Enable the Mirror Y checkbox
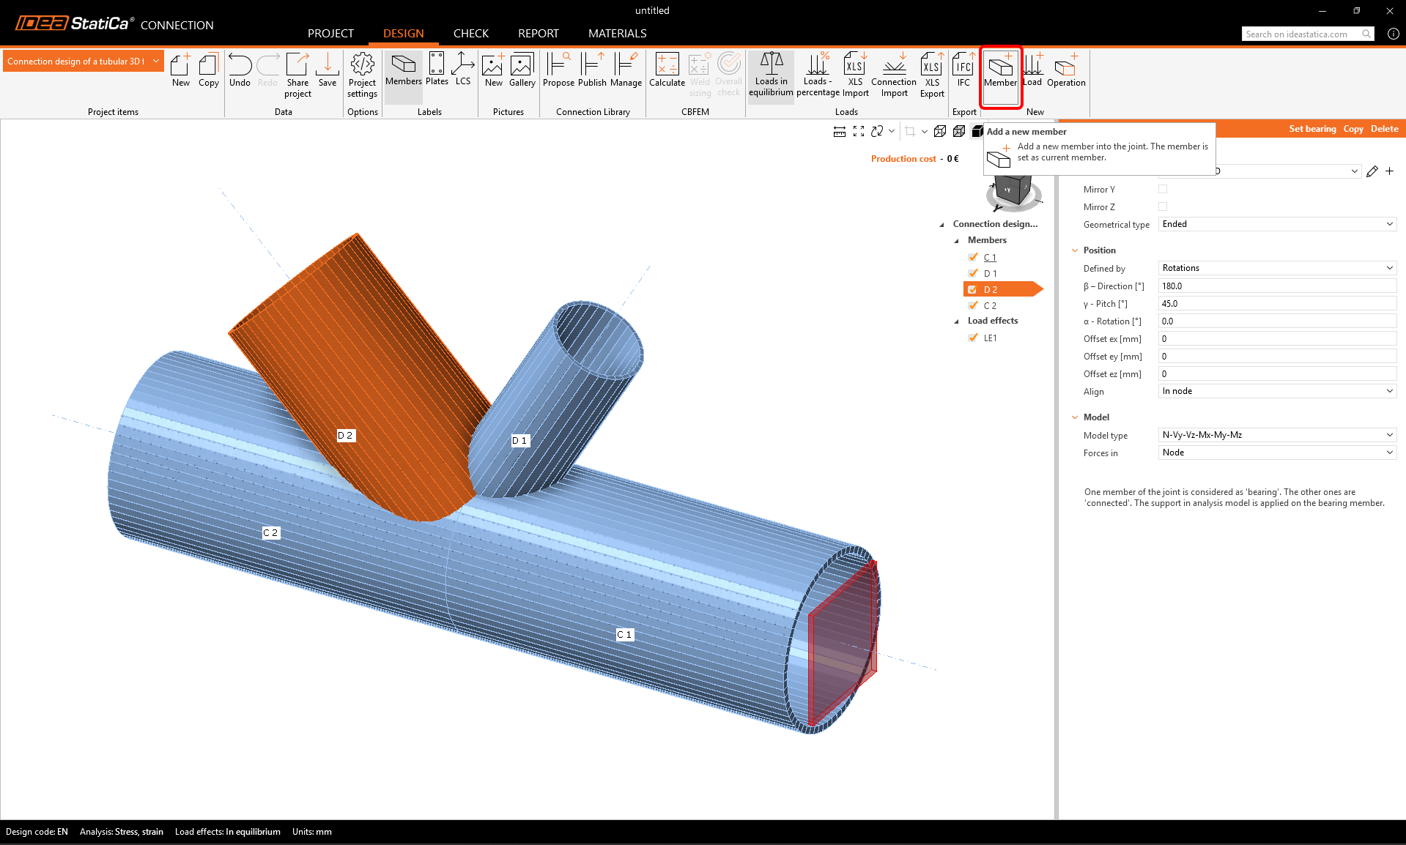The height and width of the screenshot is (845, 1406). (x=1163, y=189)
